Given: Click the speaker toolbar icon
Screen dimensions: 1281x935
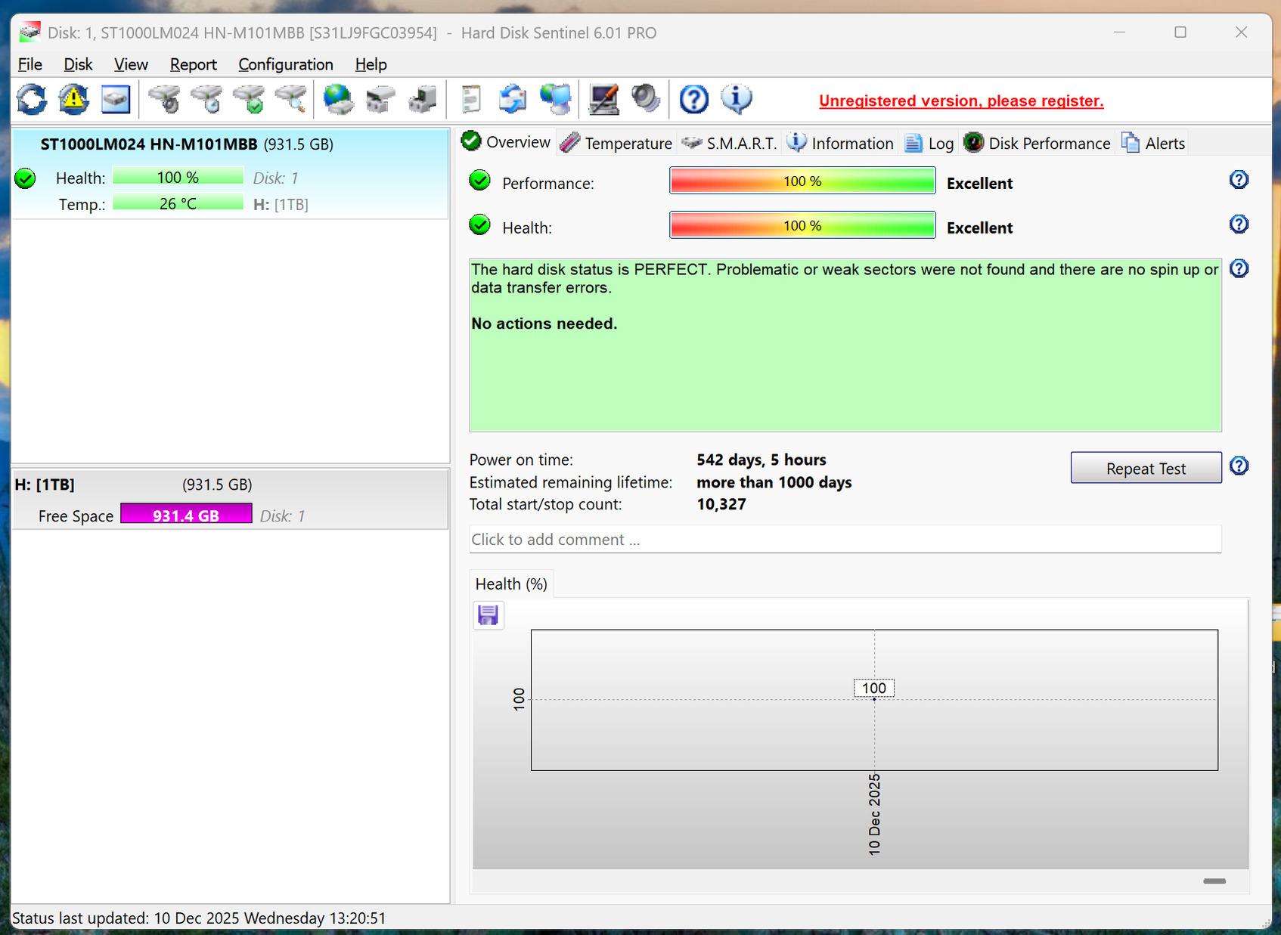Looking at the screenshot, I should [x=646, y=99].
